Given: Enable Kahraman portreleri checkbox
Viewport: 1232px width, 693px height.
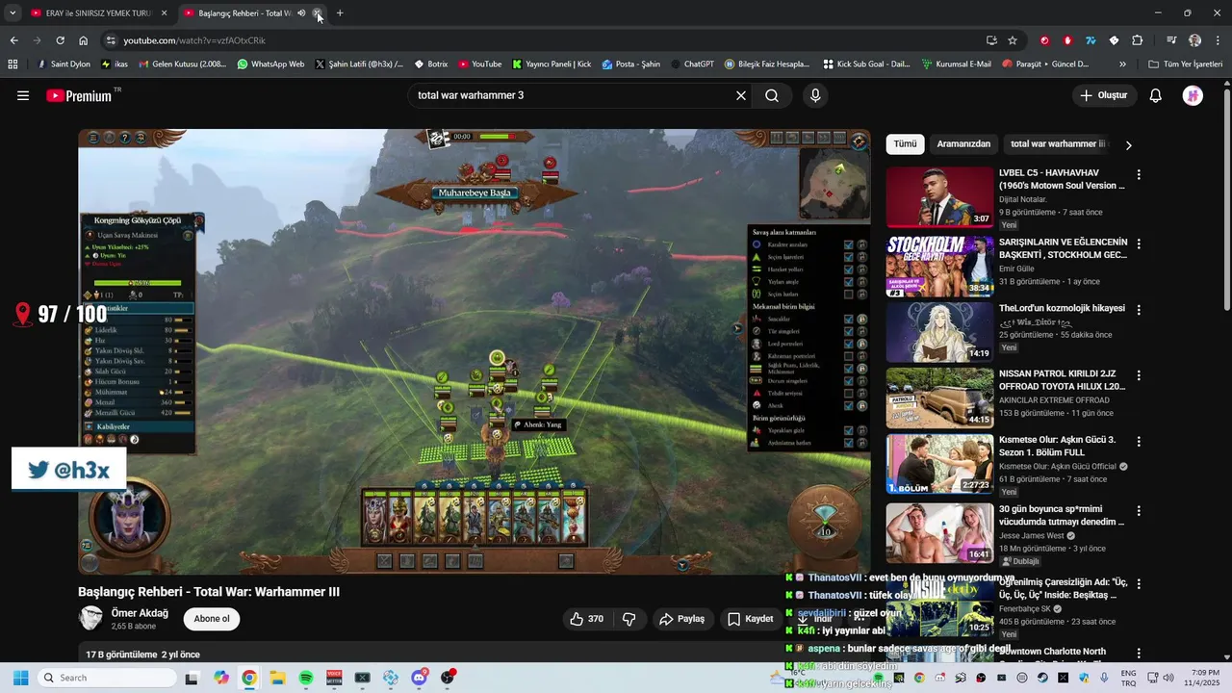Looking at the screenshot, I should [849, 356].
